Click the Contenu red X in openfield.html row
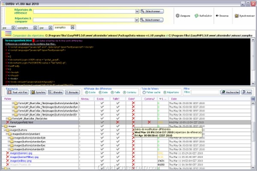 (x=149, y=122)
